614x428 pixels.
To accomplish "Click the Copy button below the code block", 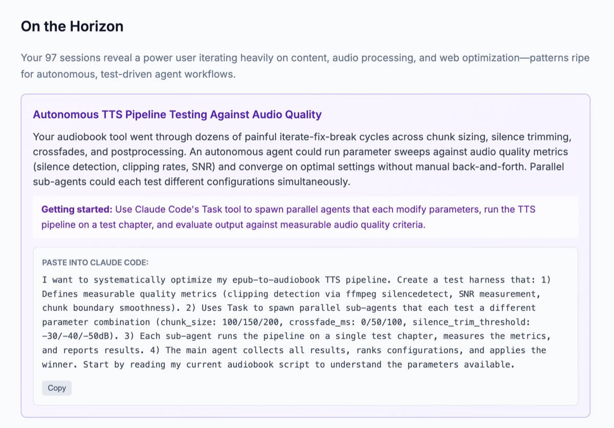I will [56, 388].
